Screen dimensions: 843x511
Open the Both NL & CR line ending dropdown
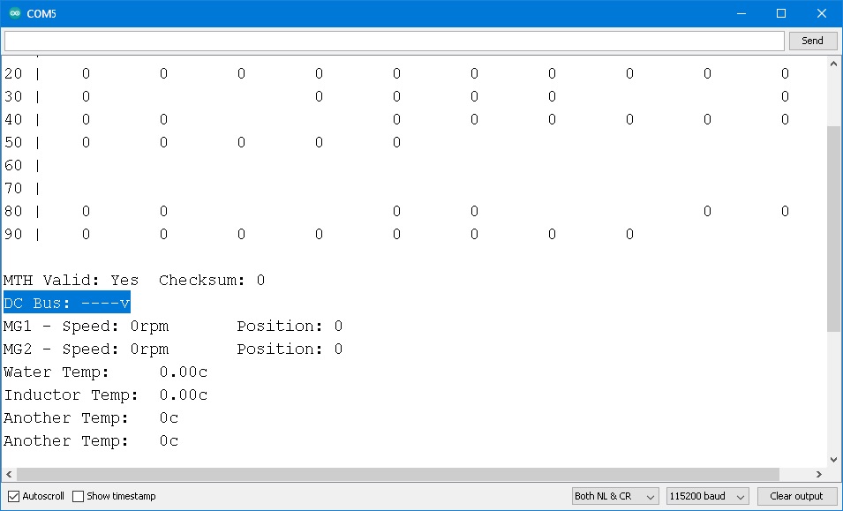tap(615, 496)
